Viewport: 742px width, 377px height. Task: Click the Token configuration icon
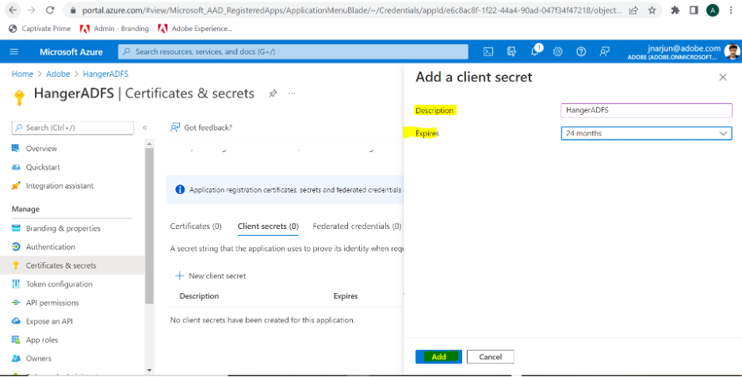coord(16,284)
